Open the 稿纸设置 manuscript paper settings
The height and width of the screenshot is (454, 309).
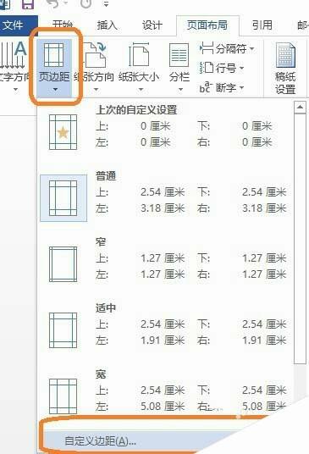[x=285, y=69]
